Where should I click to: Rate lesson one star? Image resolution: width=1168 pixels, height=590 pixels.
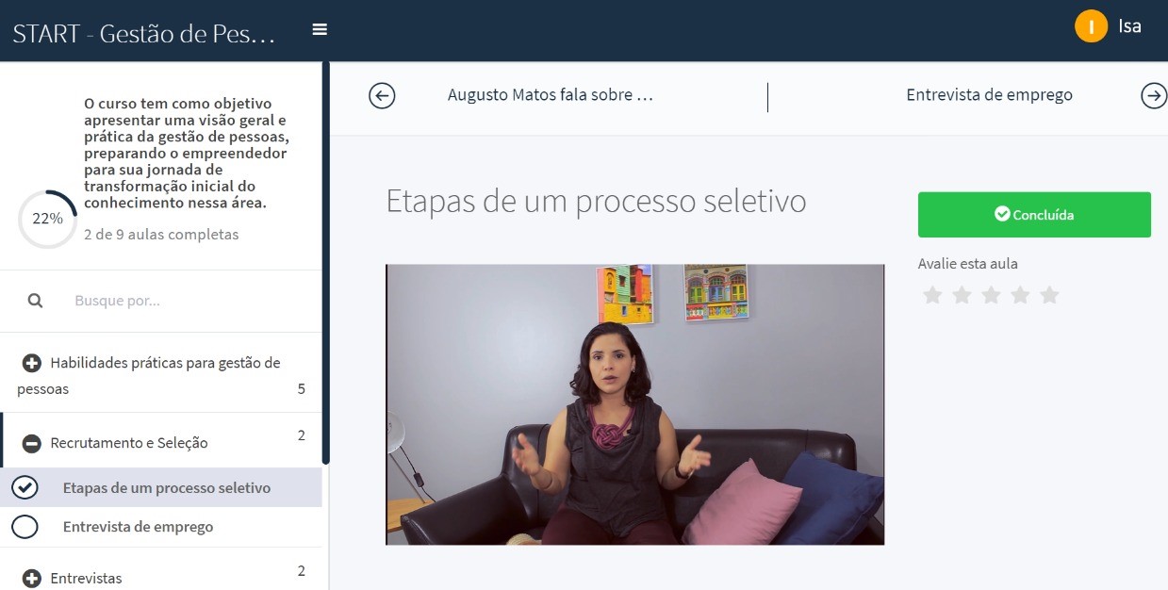pyautogui.click(x=932, y=296)
